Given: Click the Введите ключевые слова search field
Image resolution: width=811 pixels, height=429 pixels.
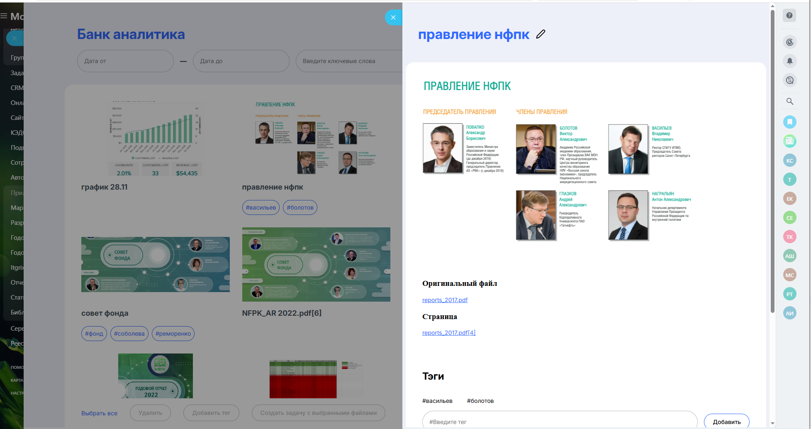Looking at the screenshot, I should point(349,61).
